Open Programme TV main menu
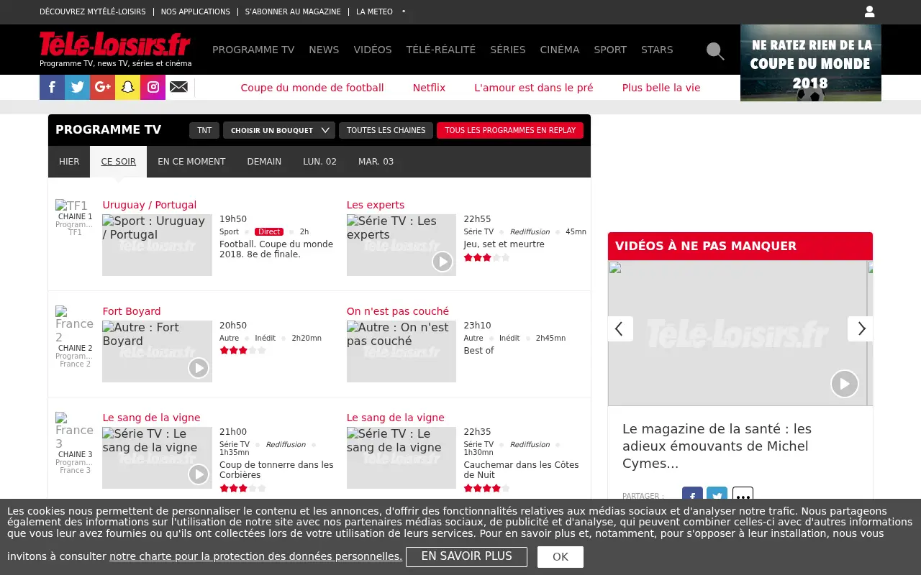This screenshot has height=575, width=921. [x=253, y=50]
